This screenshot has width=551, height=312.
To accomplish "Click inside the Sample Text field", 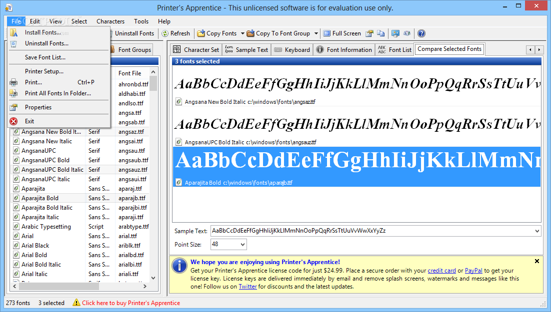I will 372,231.
